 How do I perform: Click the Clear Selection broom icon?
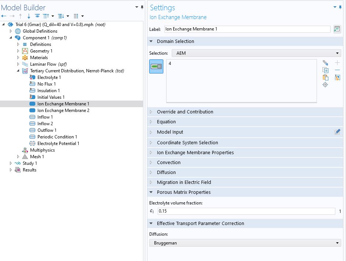point(337,77)
